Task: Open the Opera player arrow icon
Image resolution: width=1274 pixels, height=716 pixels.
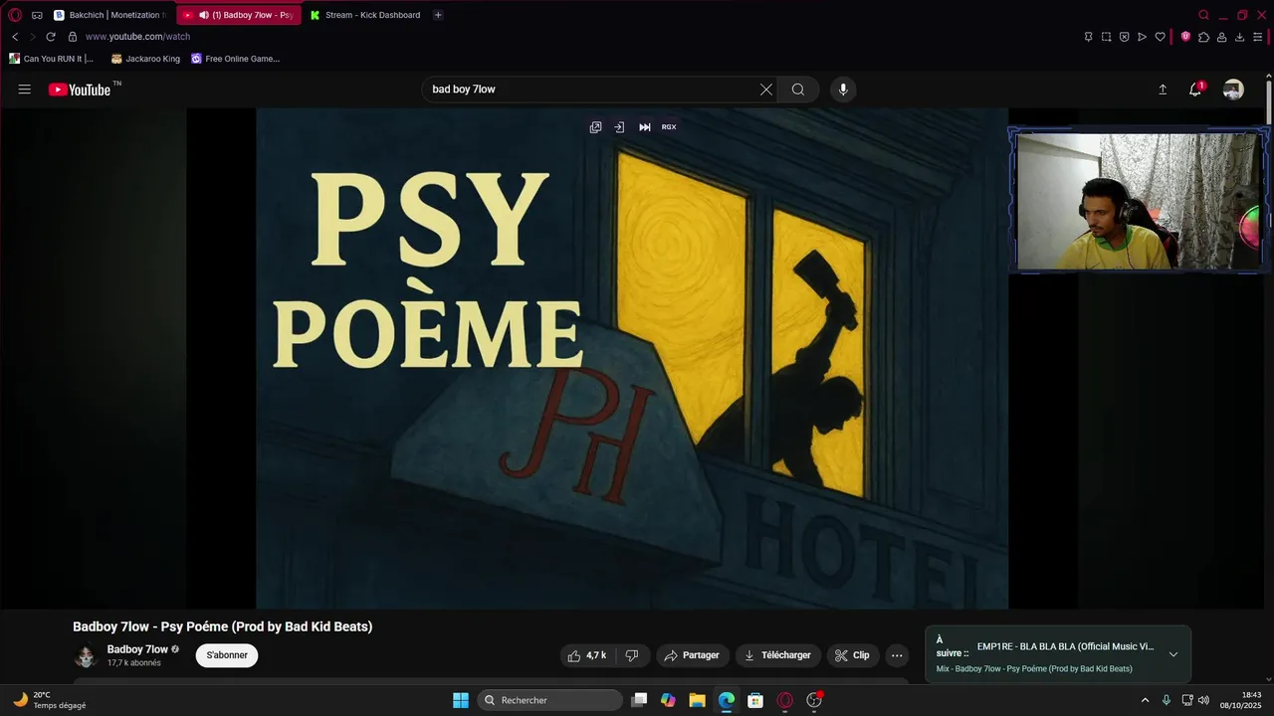Action: point(1142,37)
